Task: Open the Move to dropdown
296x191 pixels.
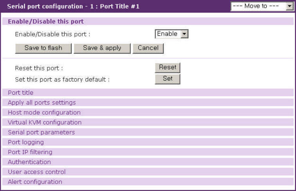Action: coord(258,6)
